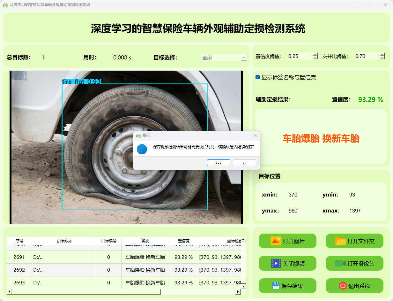Decrease the 交并比阈值 value with down arrow
Viewport: 393px width, 301px height.
382,58
